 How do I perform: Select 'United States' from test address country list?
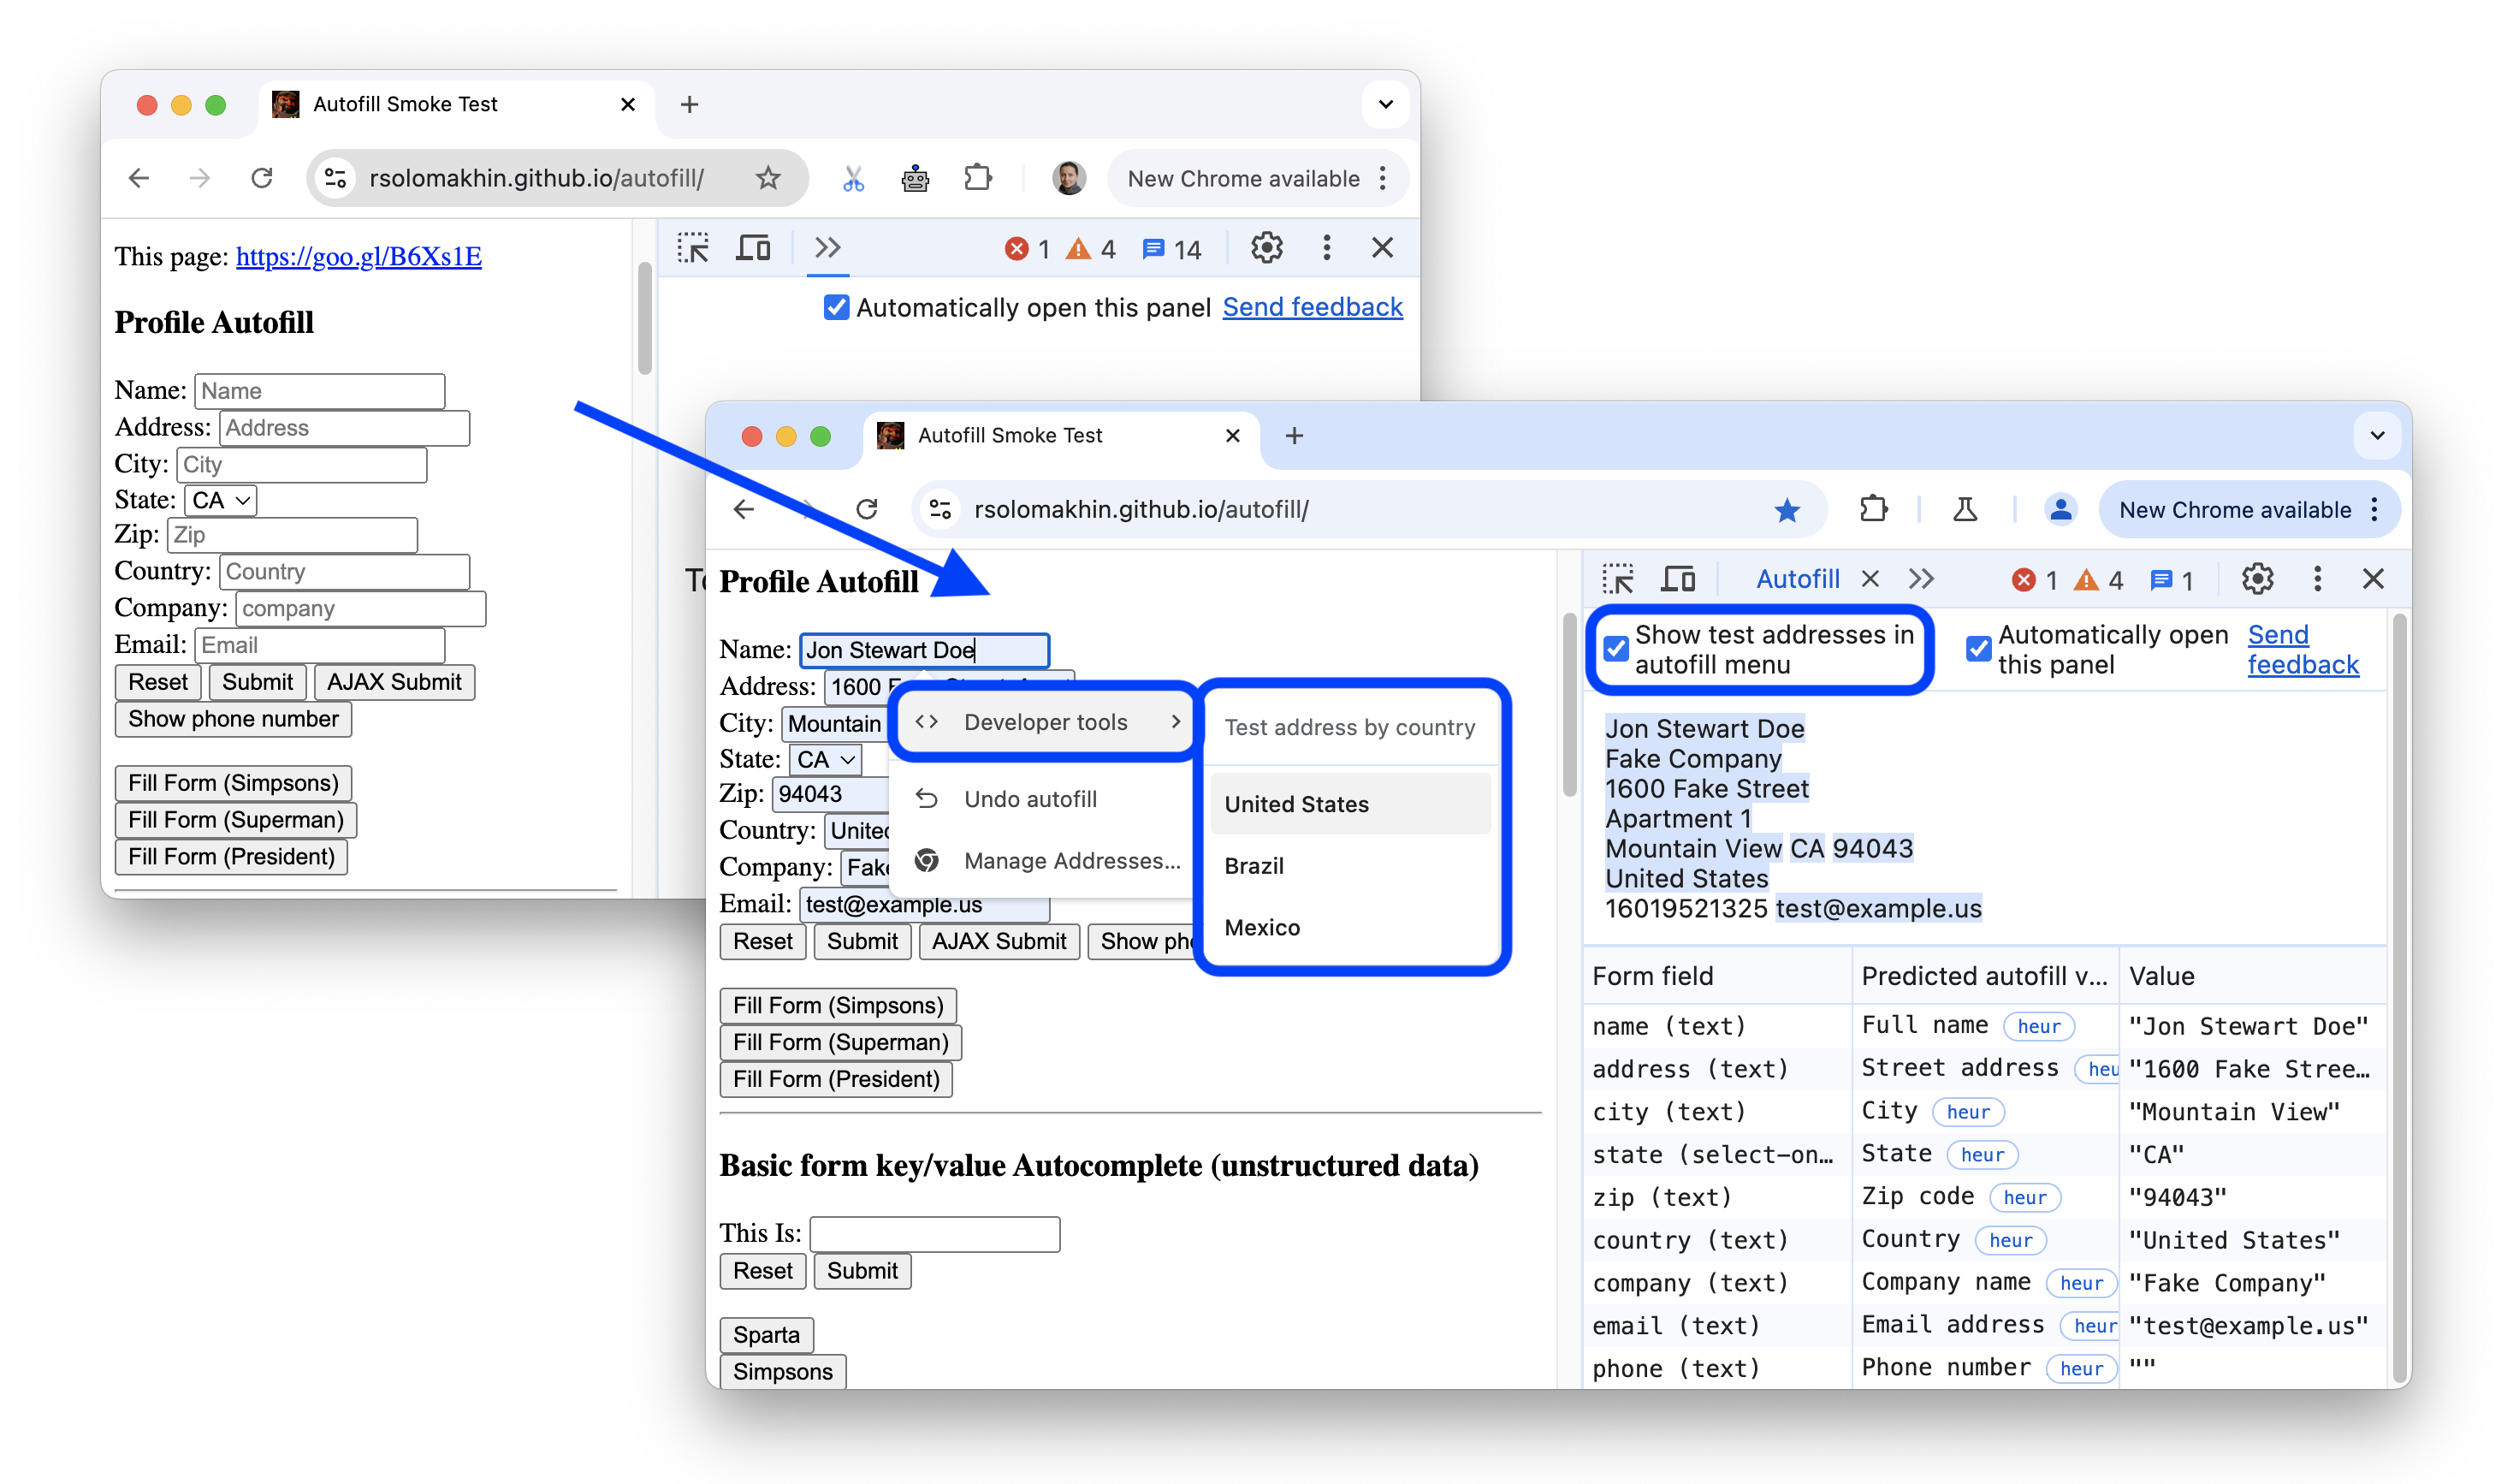point(1295,804)
